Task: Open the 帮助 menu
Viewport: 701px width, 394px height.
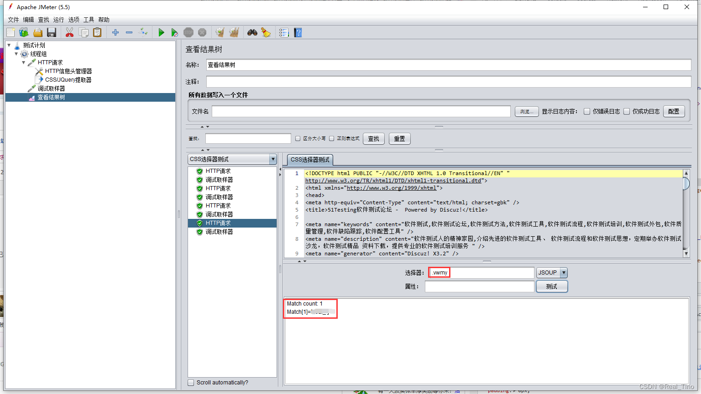Action: point(104,20)
